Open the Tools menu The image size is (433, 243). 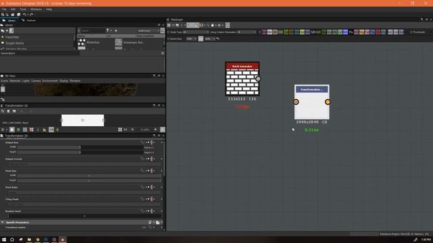(23, 9)
